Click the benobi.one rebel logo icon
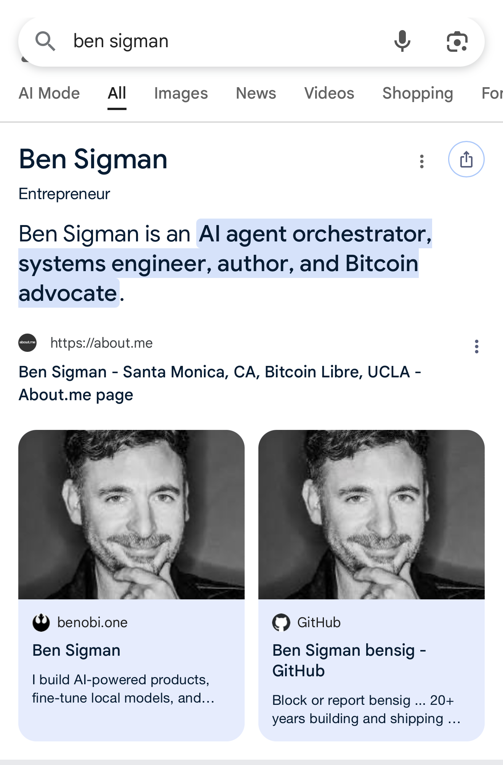Image resolution: width=503 pixels, height=765 pixels. (41, 623)
